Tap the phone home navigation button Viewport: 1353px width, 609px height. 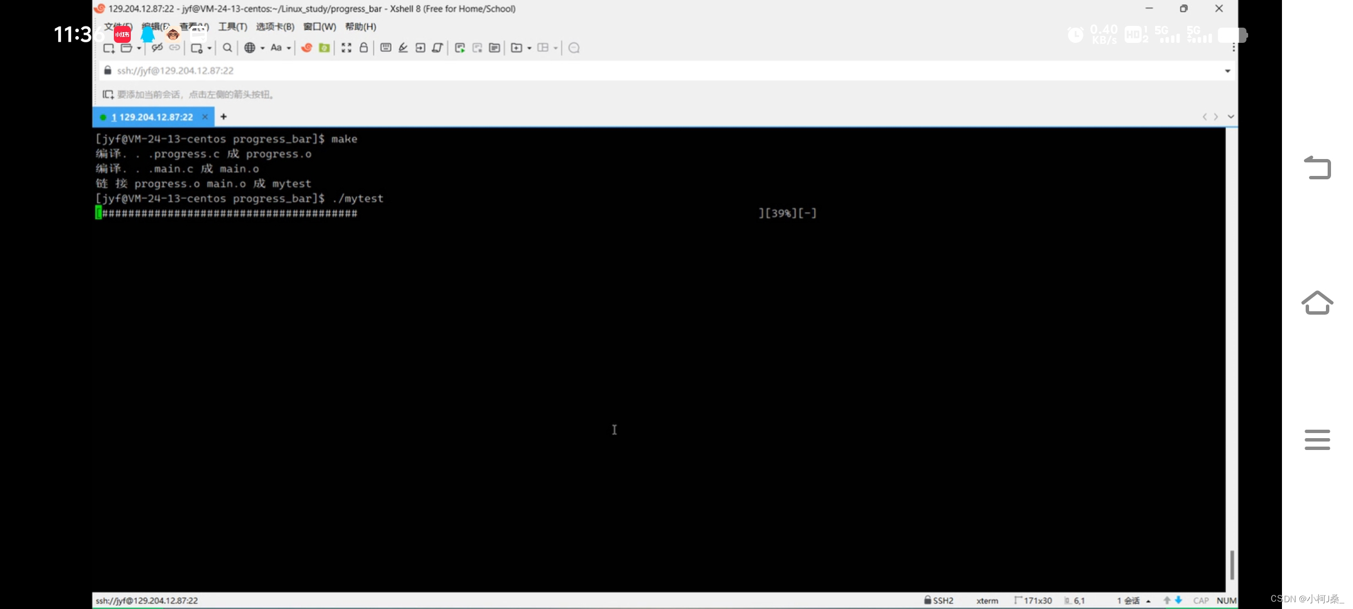coord(1317,303)
